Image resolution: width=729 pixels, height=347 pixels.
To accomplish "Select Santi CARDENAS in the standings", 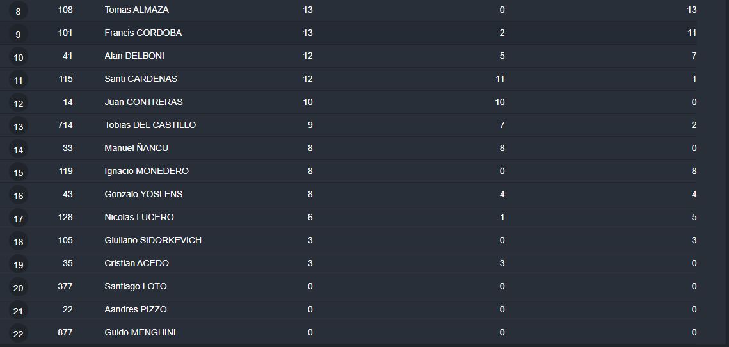I will [x=141, y=79].
